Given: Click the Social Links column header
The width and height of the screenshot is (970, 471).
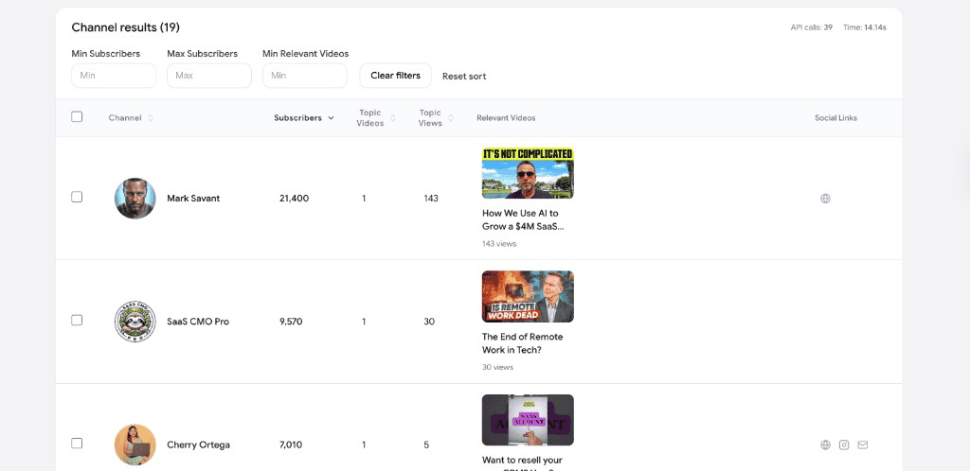Looking at the screenshot, I should (835, 118).
